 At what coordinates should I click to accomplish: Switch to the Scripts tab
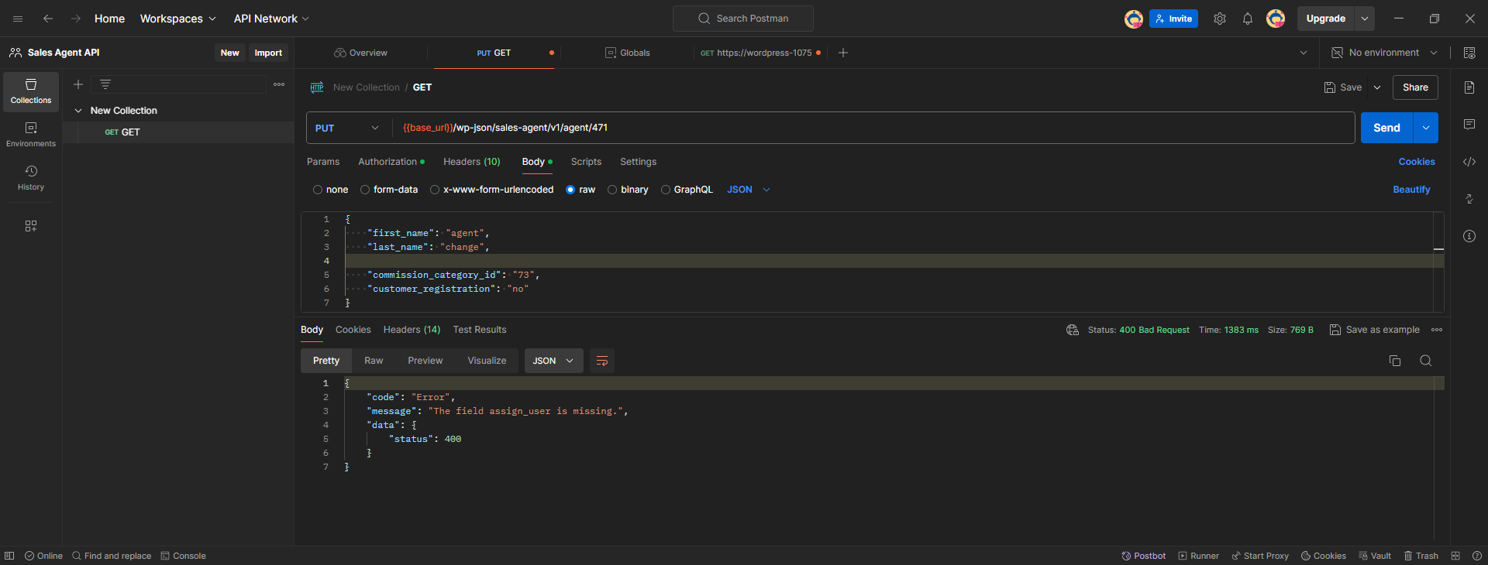(586, 162)
